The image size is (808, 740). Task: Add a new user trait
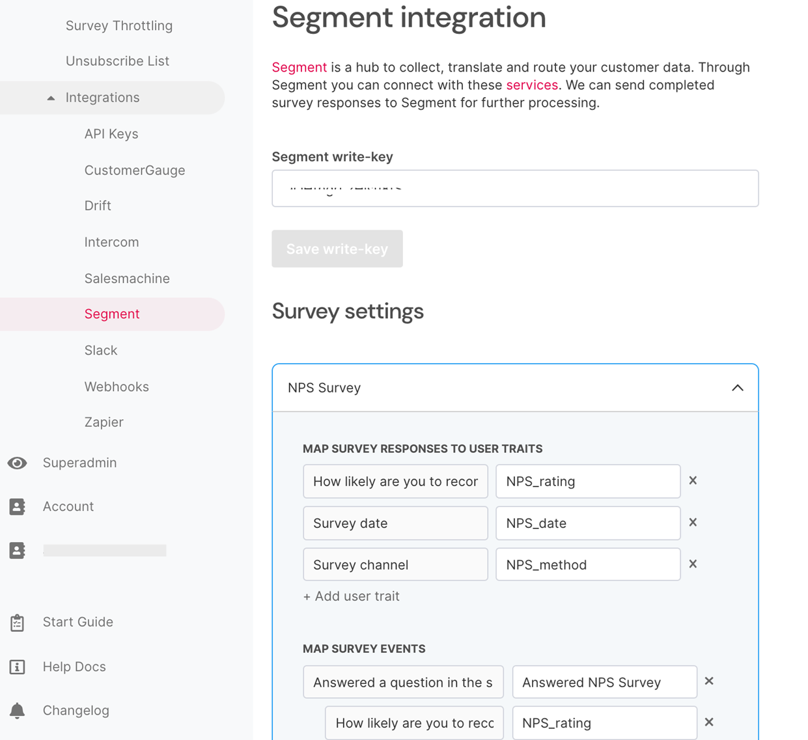click(351, 596)
